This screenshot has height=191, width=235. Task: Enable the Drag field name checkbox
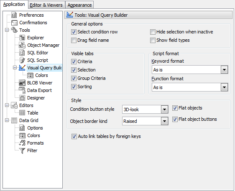(74, 40)
